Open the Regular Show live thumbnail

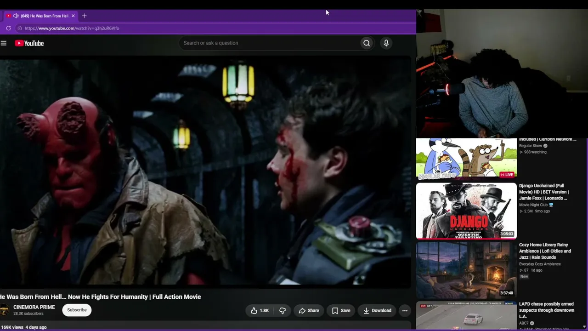(466, 158)
